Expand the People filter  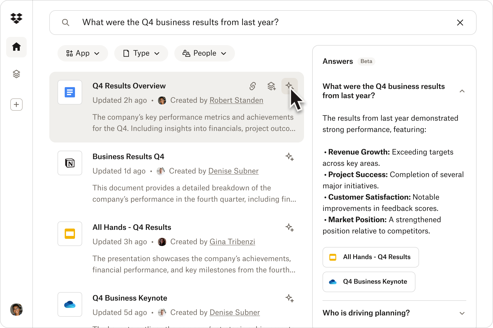pyautogui.click(x=204, y=53)
